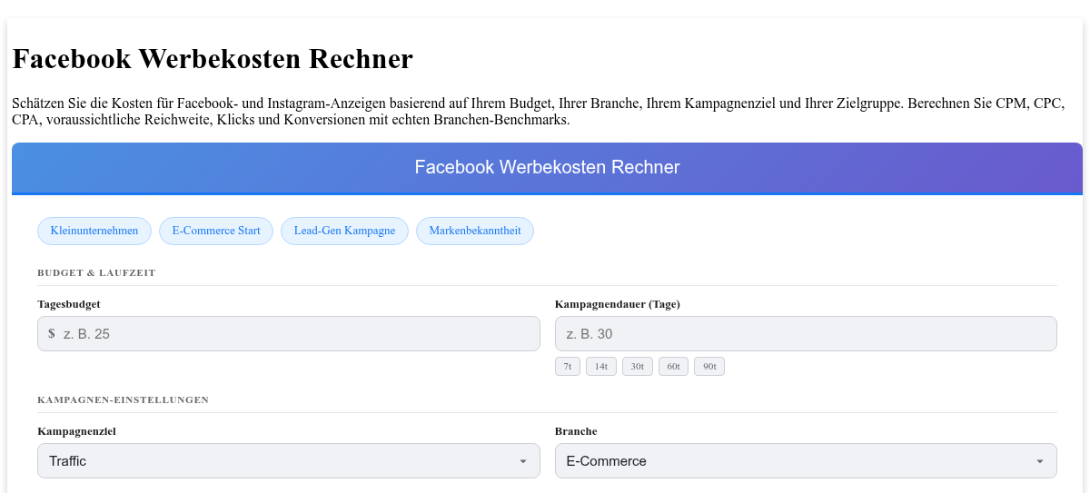Pick the 60t duration shortcut

tap(673, 366)
